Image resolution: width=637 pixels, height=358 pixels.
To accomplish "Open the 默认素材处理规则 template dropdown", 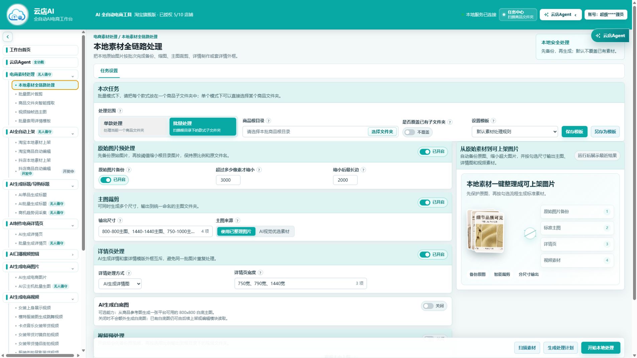I will (x=515, y=132).
